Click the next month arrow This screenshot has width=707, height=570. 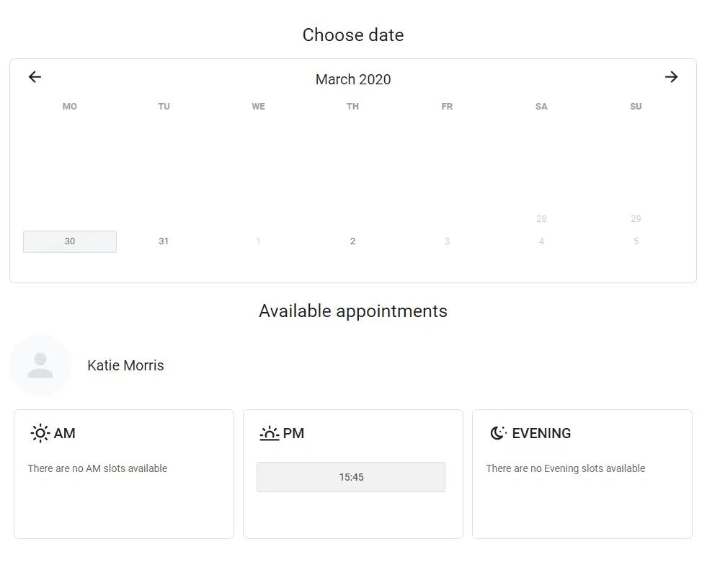tap(672, 77)
